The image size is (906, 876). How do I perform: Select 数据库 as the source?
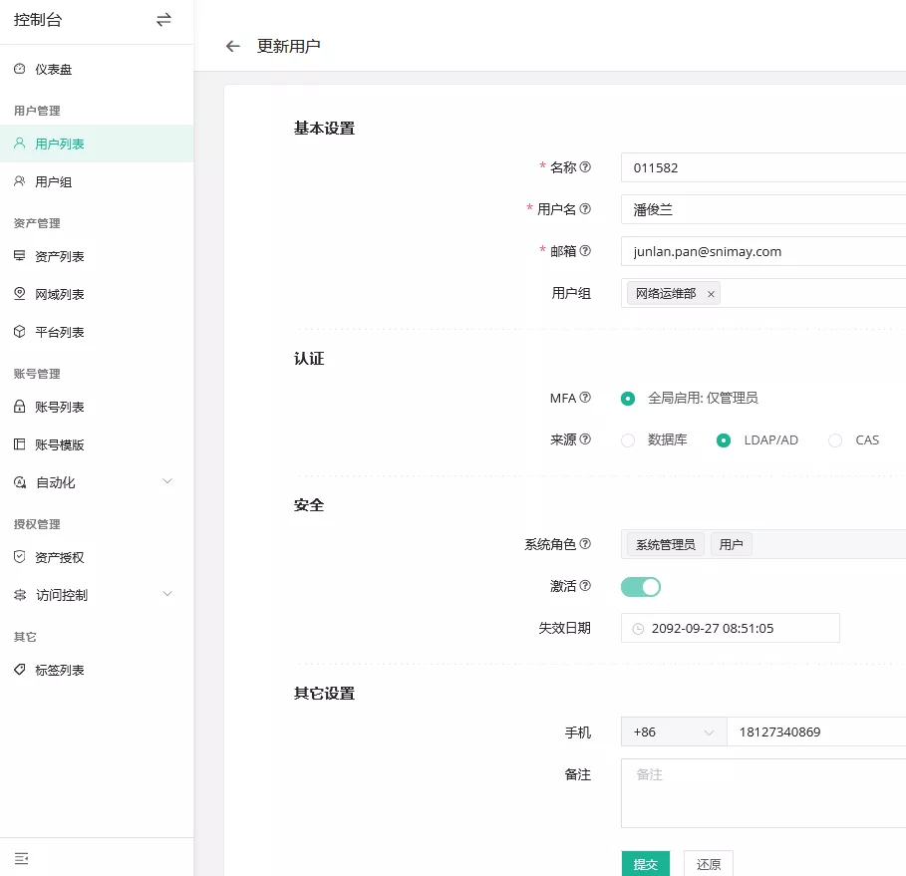(628, 440)
